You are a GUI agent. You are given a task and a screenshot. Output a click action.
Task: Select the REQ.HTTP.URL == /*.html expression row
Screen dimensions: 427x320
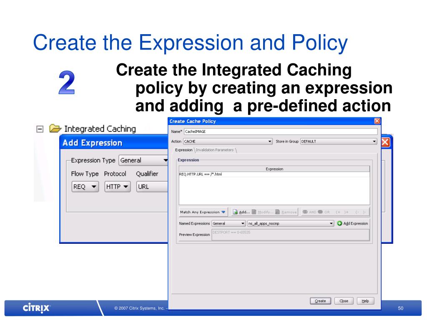[274, 175]
